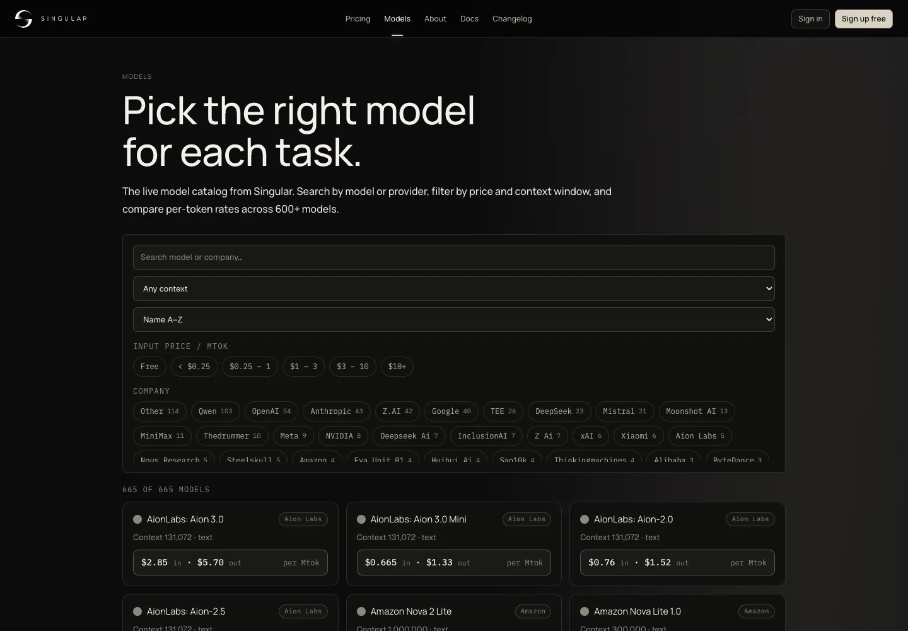The image size is (908, 631).
Task: Click the status dot beside Amazon Nova Lite 1.0
Action: 585,611
